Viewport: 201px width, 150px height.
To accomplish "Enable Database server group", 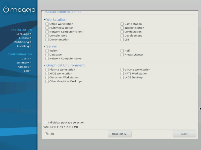I will click(x=47, y=54).
